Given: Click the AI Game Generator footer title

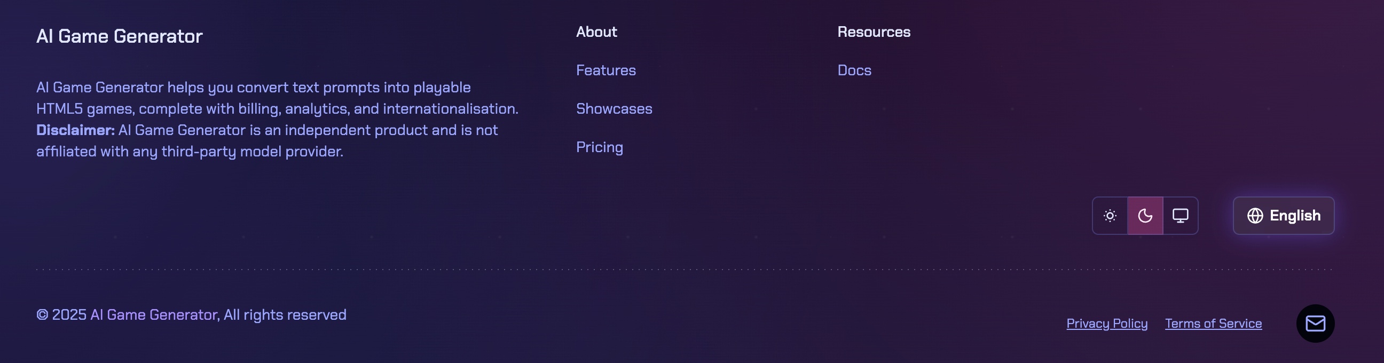Looking at the screenshot, I should [119, 36].
